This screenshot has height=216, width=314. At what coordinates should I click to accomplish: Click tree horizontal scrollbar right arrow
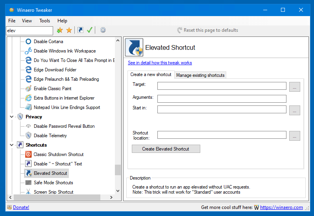tap(111, 198)
